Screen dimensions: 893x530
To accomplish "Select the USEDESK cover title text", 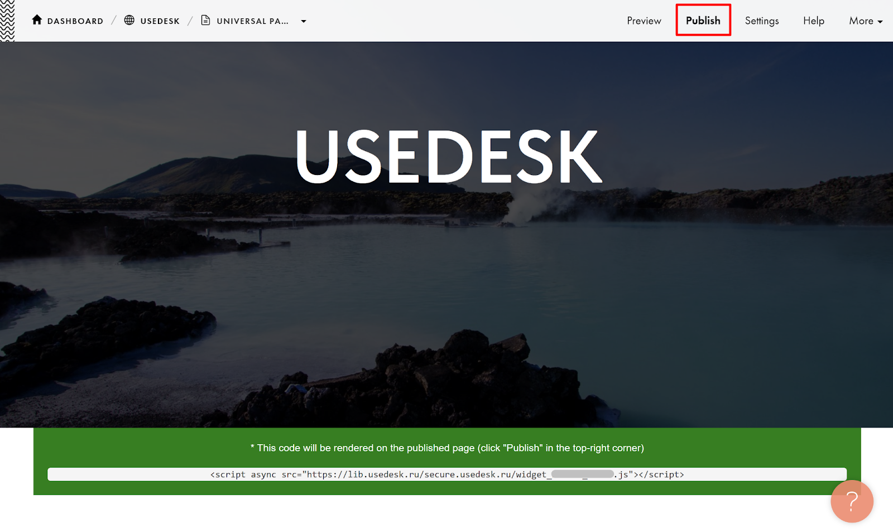I will [449, 157].
